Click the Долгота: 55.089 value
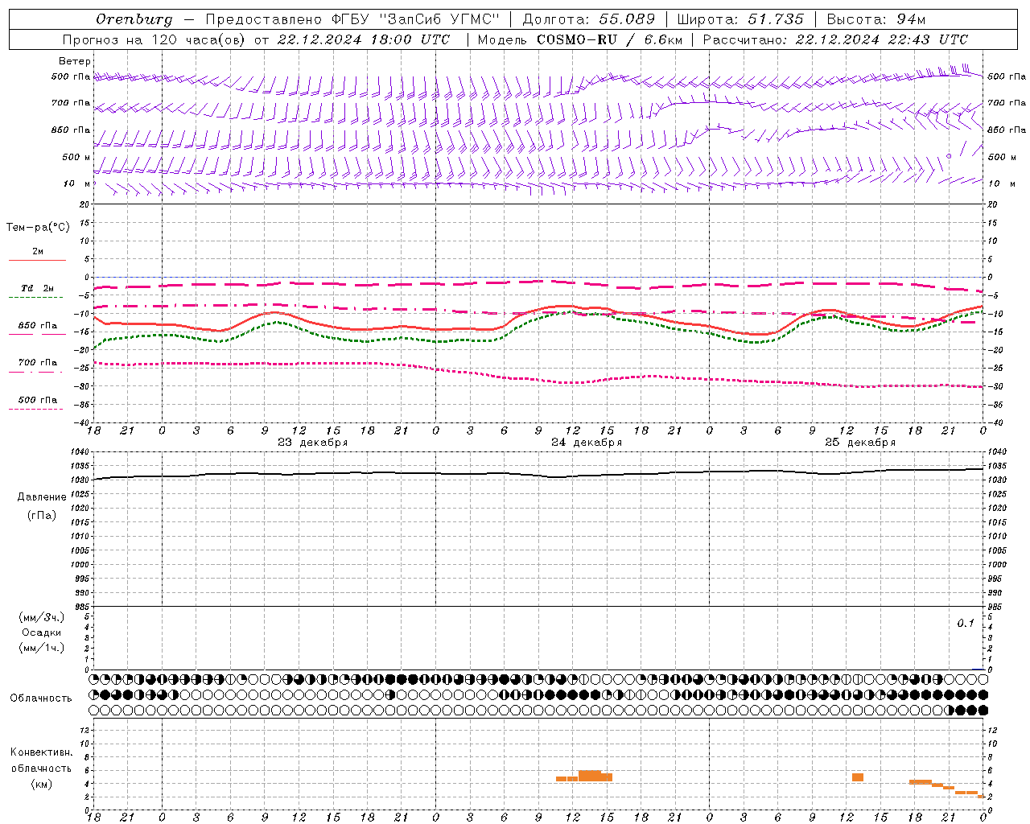This screenshot has height=824, width=1030. coord(589,19)
